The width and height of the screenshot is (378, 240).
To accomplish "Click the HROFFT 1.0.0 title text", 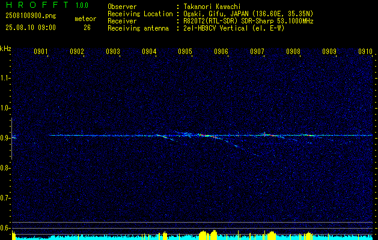I will pyautogui.click(x=47, y=5).
